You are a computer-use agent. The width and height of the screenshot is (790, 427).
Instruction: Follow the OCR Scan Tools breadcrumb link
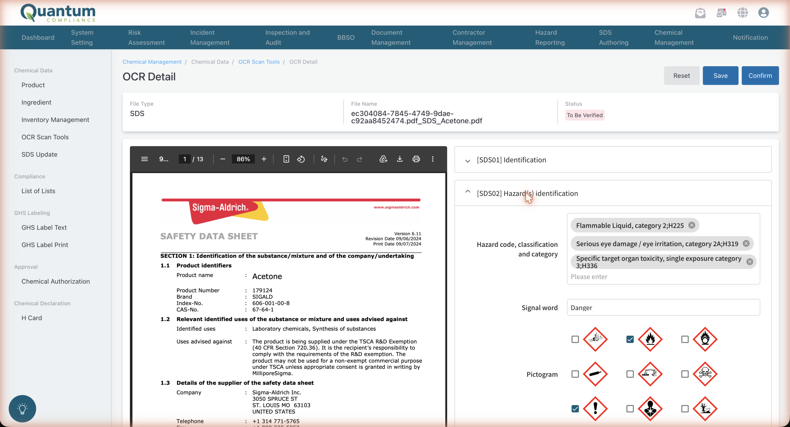[x=259, y=62]
